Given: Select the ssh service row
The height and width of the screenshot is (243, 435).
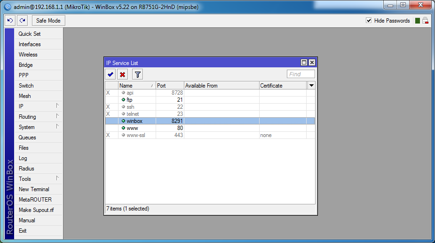Looking at the screenshot, I should [x=210, y=106].
